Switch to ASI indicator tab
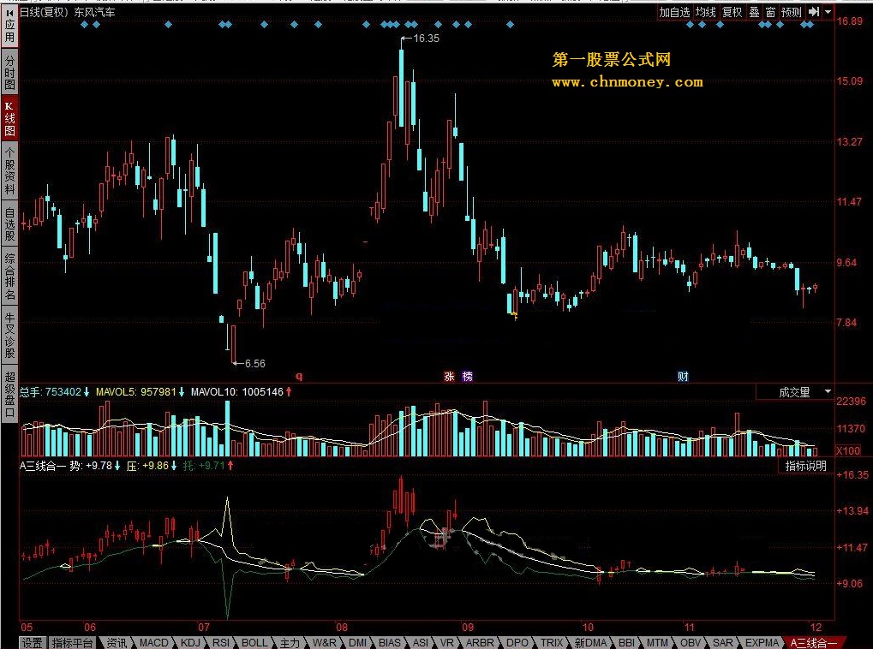Image resolution: width=873 pixels, height=649 pixels. click(421, 643)
